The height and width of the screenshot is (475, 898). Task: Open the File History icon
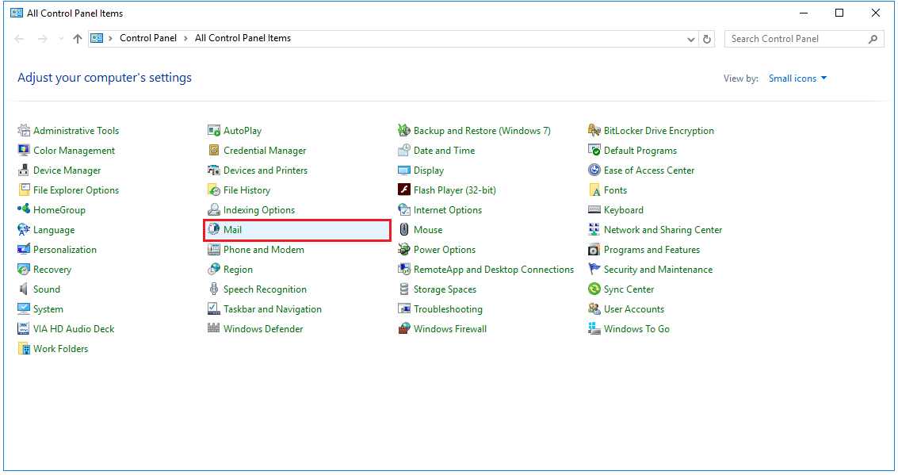click(x=214, y=190)
